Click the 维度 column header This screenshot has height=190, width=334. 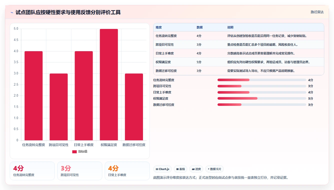click(x=159, y=27)
